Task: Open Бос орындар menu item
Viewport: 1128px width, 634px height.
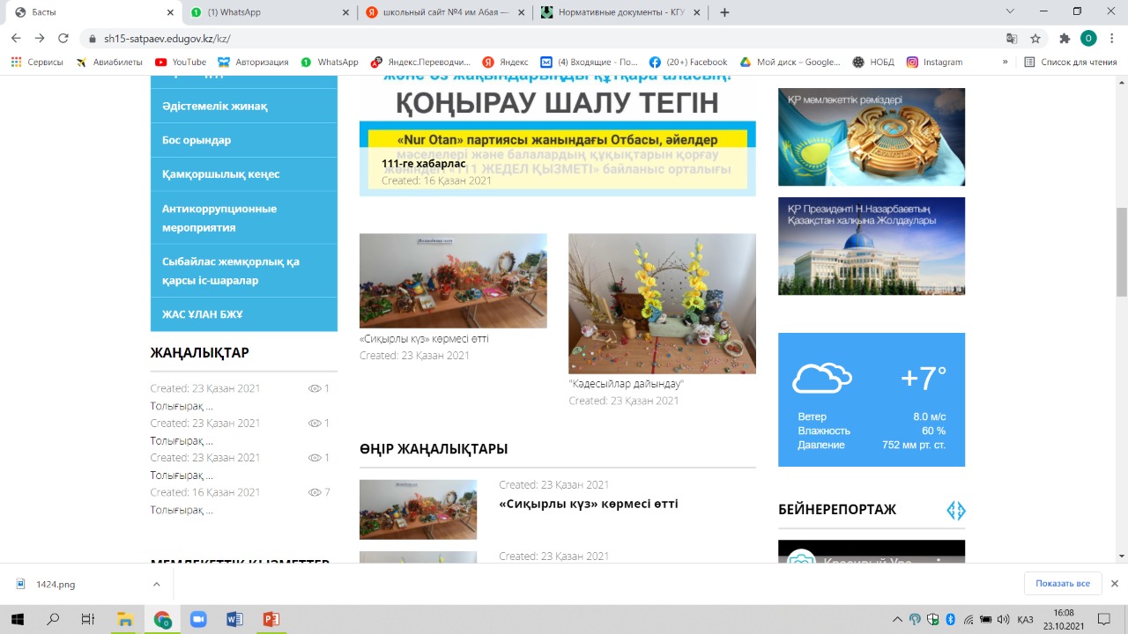Action: coord(244,140)
